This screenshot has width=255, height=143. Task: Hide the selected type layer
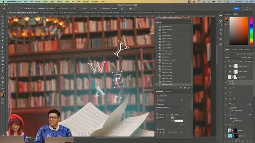click(x=226, y=82)
